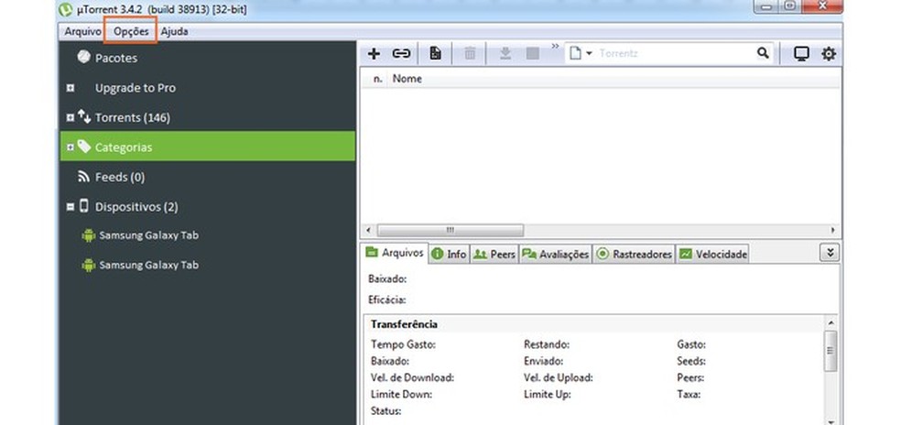Collapse the Dispositivos (2) node

[71, 206]
